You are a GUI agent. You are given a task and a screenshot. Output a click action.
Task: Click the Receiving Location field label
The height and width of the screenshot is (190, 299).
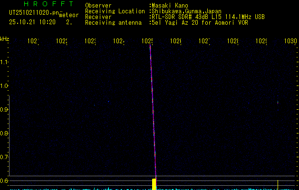(x=115, y=11)
